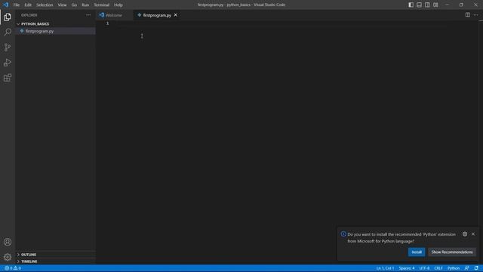Select the Python language mode
This screenshot has width=483, height=272.
click(454, 268)
